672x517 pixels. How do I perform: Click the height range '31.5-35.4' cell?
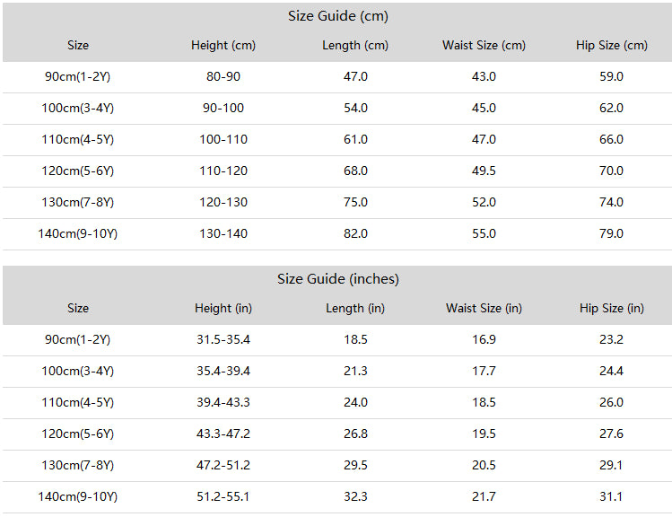point(223,340)
